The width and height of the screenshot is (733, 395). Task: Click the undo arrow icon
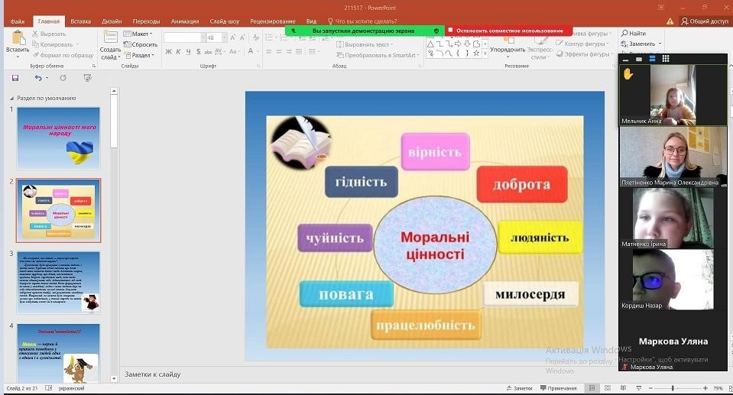[x=39, y=78]
